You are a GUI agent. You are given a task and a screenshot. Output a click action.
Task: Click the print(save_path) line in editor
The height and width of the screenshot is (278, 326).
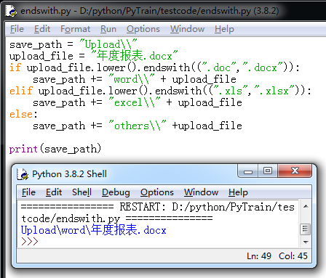tap(55, 149)
